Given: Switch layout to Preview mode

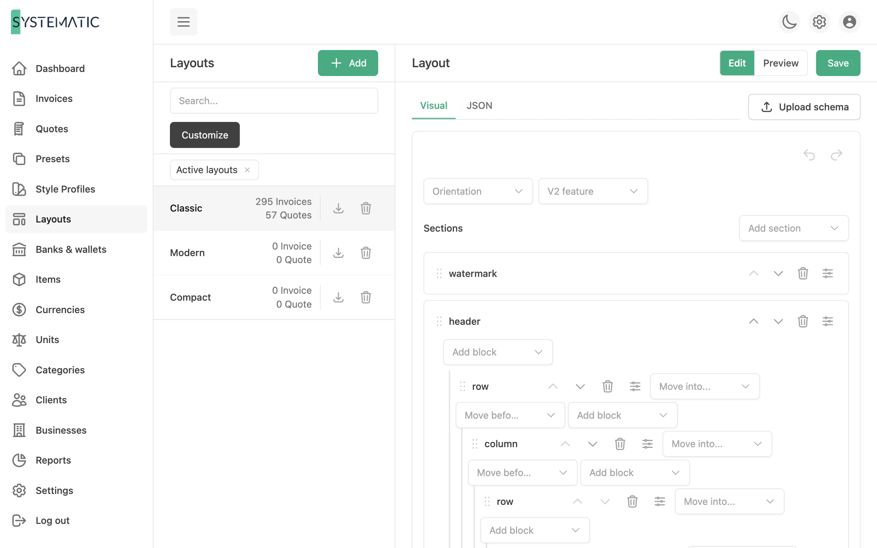Looking at the screenshot, I should [x=781, y=63].
